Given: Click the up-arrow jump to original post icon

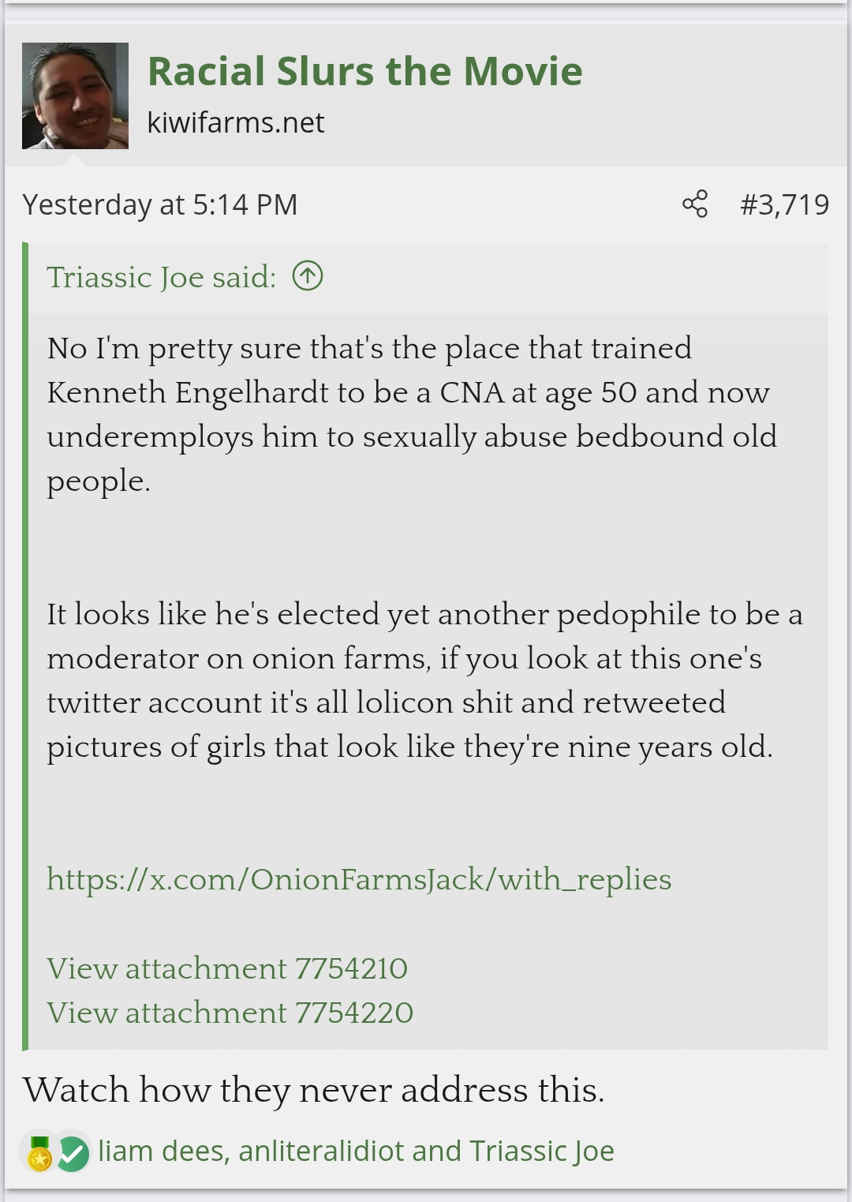Looking at the screenshot, I should [x=308, y=276].
